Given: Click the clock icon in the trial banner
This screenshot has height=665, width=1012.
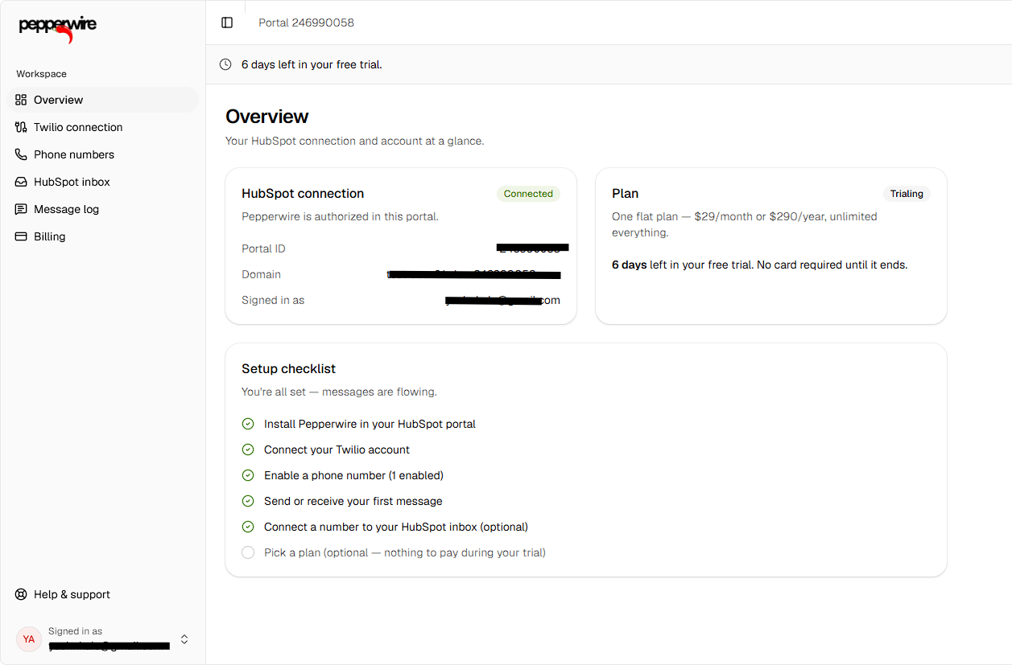Looking at the screenshot, I should [x=225, y=64].
